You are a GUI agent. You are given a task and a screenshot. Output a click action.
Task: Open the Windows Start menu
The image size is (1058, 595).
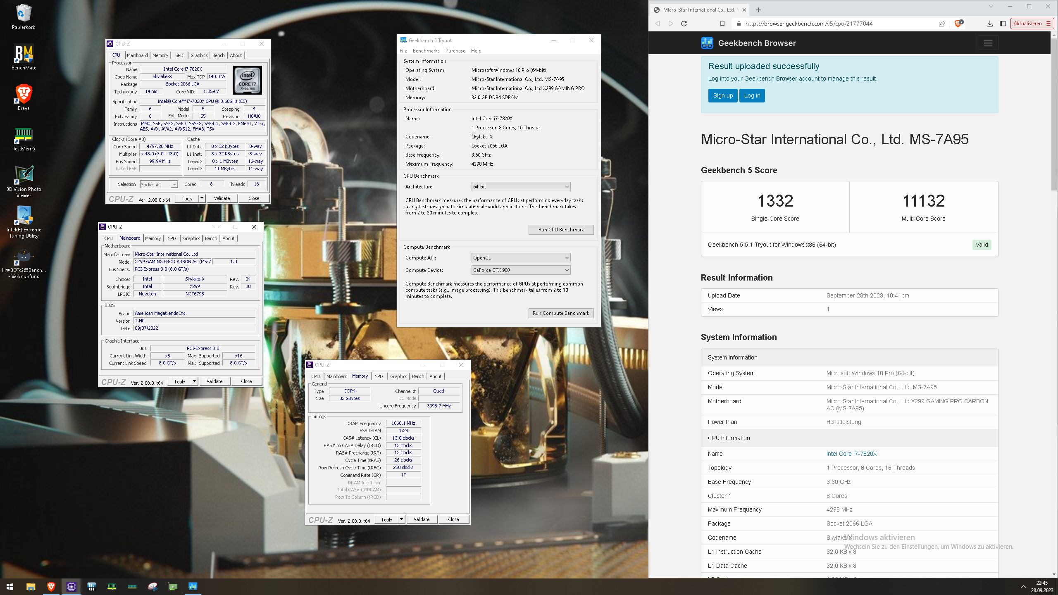(x=10, y=586)
